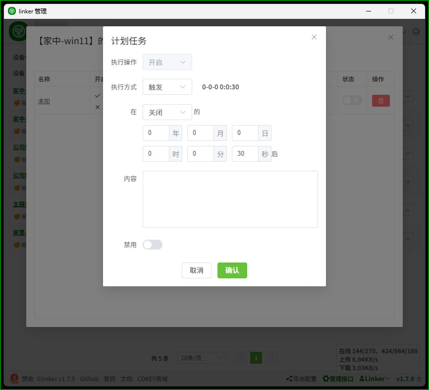Click the 秒 seconds input field

tap(245, 154)
